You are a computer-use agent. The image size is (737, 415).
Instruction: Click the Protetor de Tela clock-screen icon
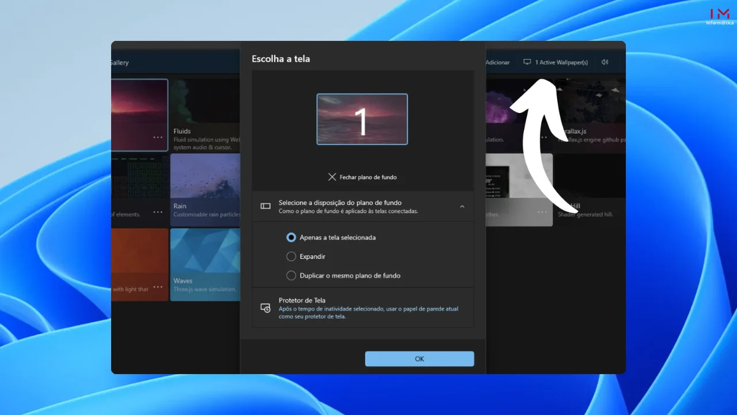point(265,308)
